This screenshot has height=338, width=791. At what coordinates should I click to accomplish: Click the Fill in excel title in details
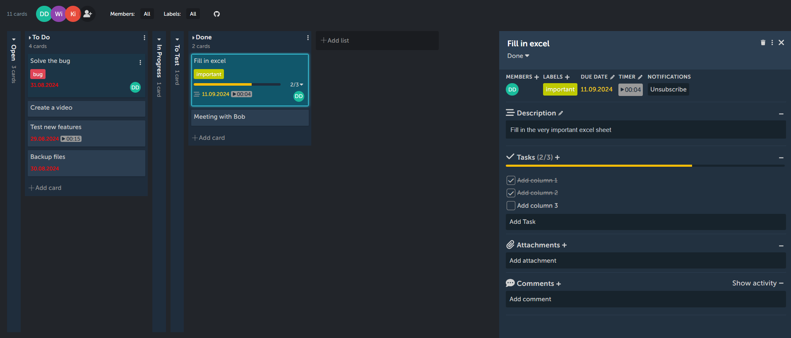point(528,43)
